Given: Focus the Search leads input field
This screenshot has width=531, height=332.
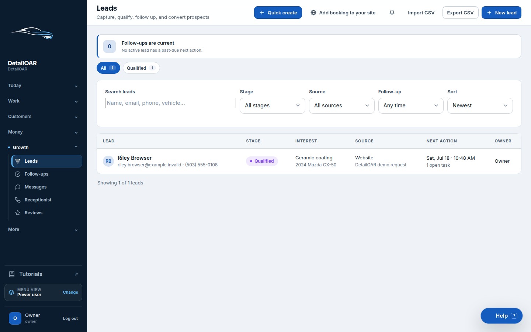Looking at the screenshot, I should pyautogui.click(x=170, y=103).
